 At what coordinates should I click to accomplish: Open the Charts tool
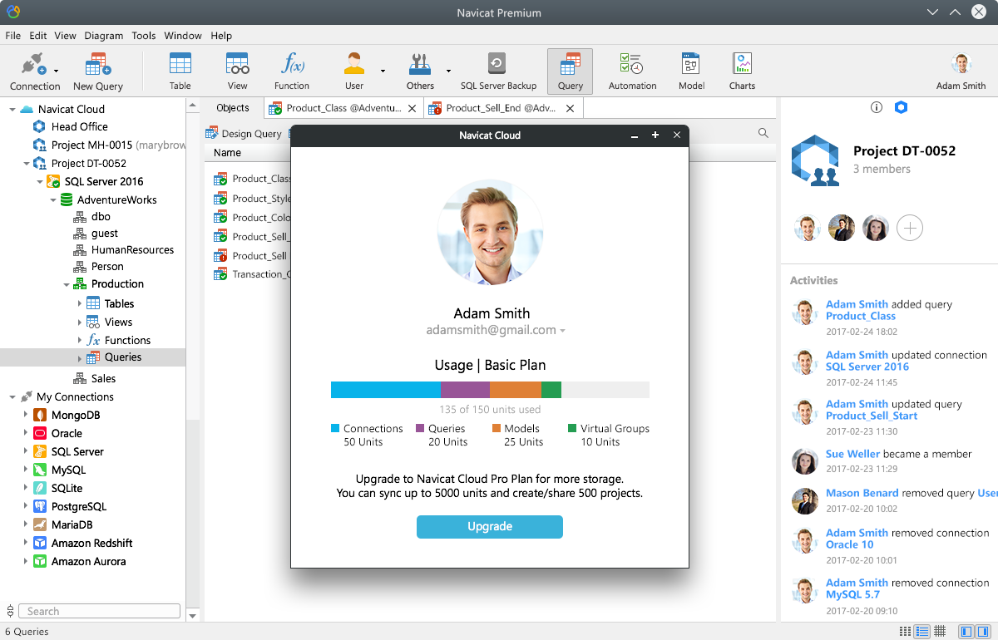(742, 71)
